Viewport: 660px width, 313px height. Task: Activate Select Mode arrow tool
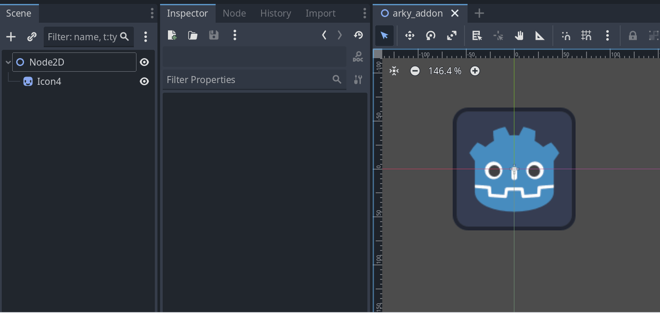tap(384, 36)
